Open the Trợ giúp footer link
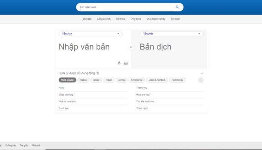The image size is (262, 150). (24, 145)
